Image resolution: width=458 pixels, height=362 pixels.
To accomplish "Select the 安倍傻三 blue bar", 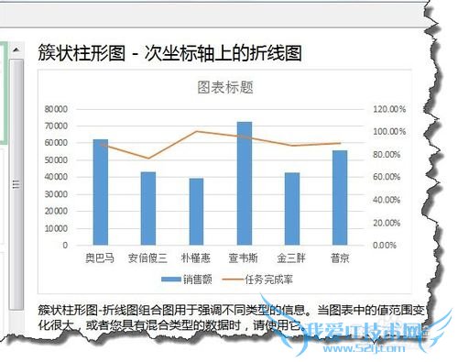I will coord(148,208).
